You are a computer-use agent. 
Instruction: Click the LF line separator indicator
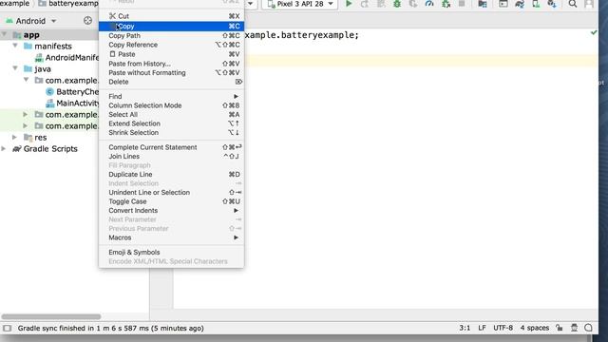[x=482, y=328]
